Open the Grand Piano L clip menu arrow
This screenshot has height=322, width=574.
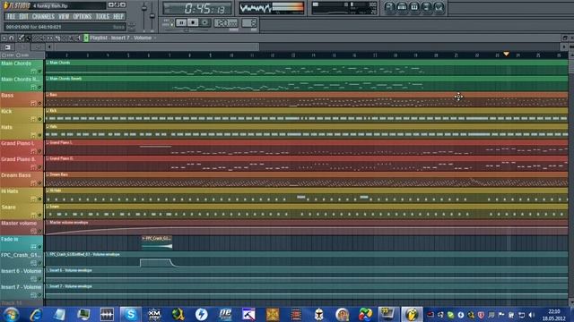coord(48,143)
